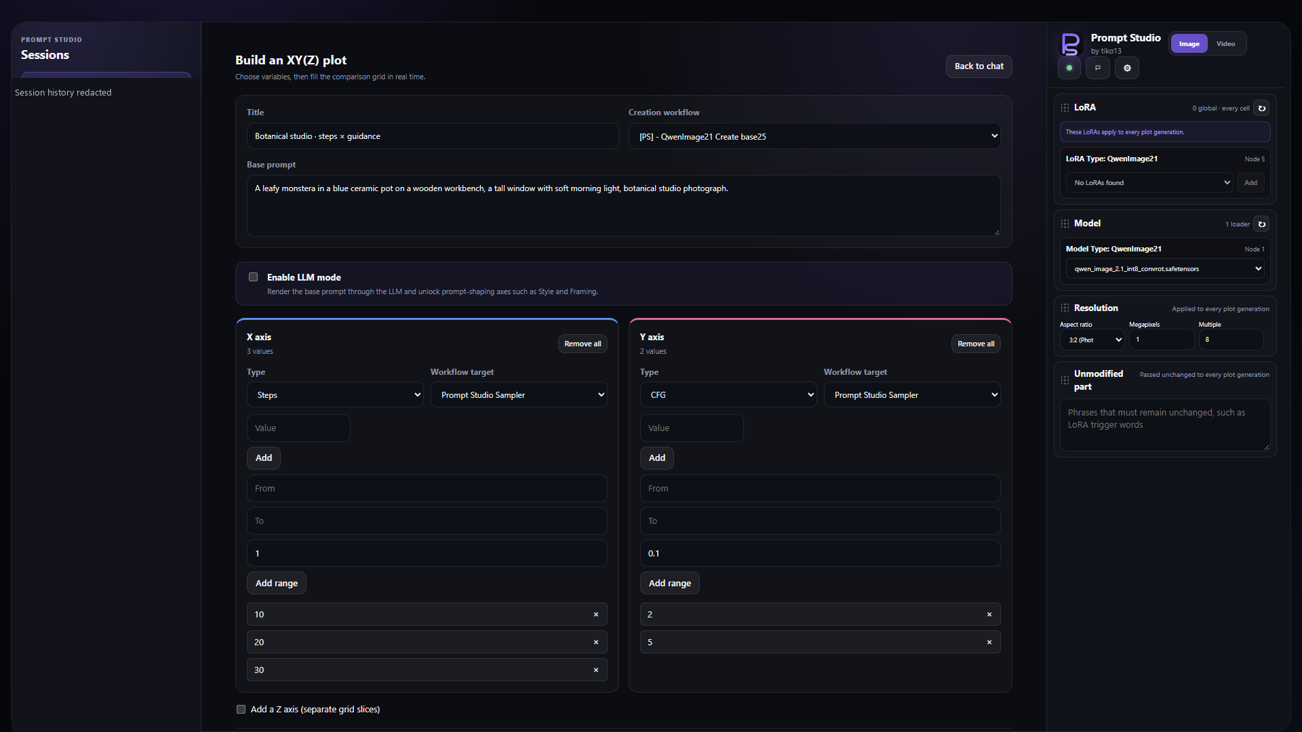Focus the X axis From field
This screenshot has width=1302, height=732.
point(427,489)
